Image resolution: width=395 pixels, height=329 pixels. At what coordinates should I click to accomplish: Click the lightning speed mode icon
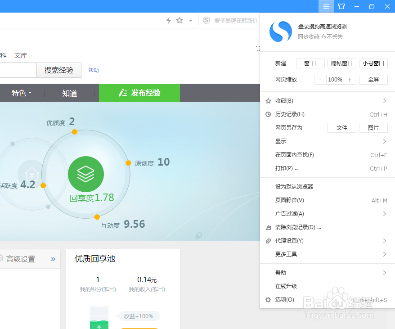(x=169, y=20)
